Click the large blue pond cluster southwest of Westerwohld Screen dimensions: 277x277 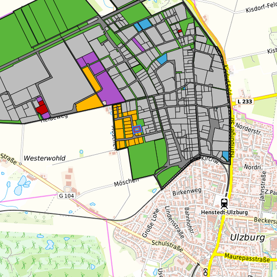[x=22, y=185]
